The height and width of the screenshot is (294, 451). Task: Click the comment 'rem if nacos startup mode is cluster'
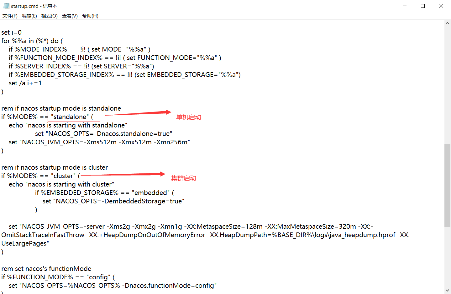55,167
